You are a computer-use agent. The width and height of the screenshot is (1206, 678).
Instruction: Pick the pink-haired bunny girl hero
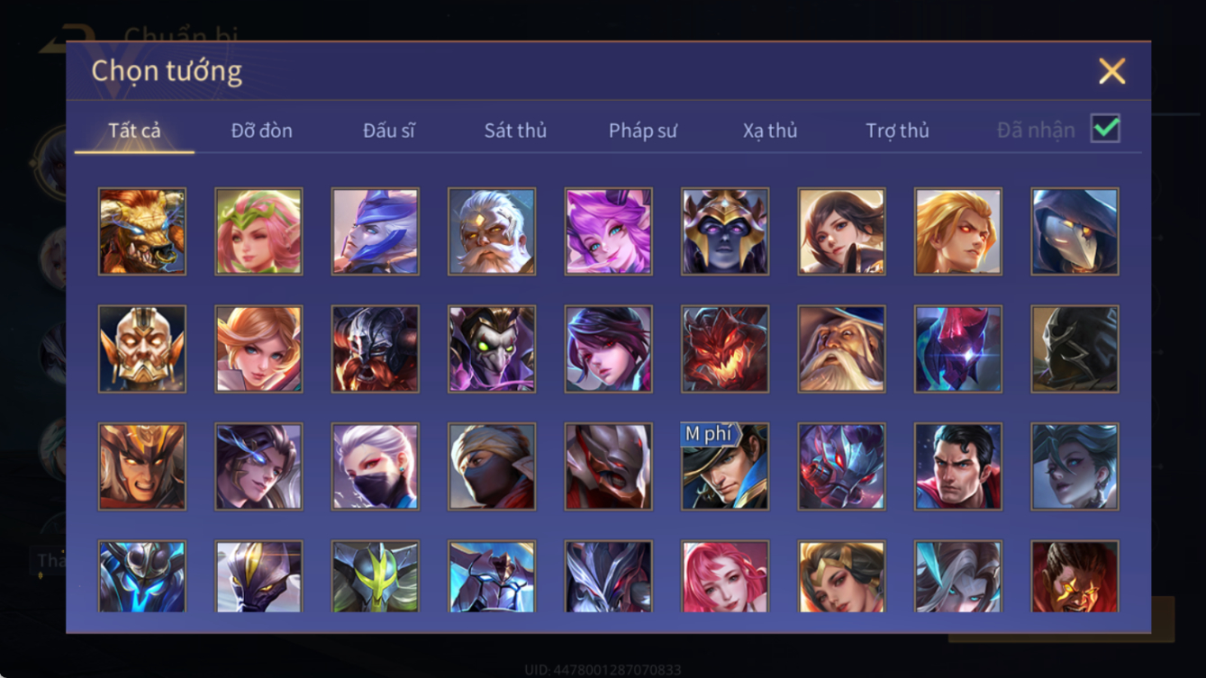click(x=609, y=231)
